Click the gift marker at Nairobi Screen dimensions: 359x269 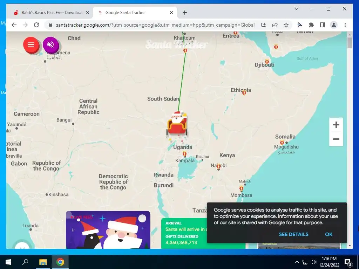click(x=219, y=166)
